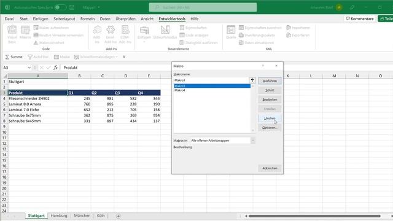This screenshot has width=393, height=221.
Task: Open the Formeln tab
Action: (x=87, y=19)
